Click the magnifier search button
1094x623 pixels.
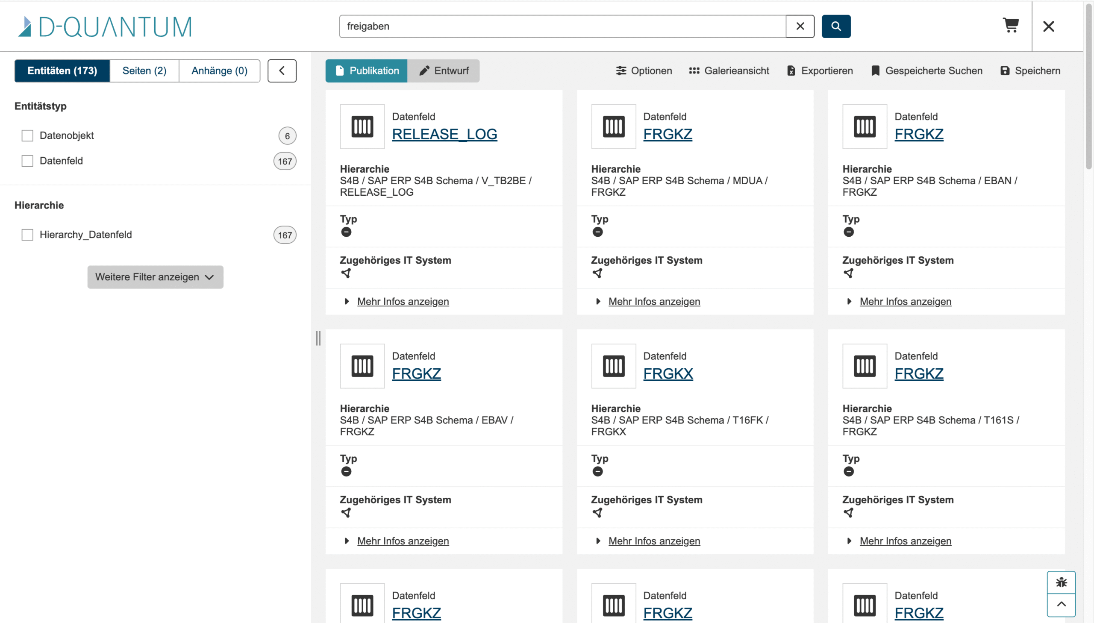(835, 26)
